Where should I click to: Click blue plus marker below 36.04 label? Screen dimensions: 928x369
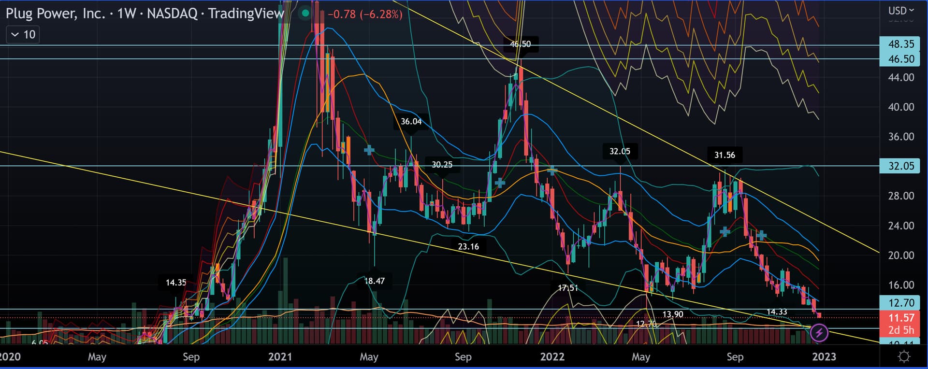tap(369, 150)
